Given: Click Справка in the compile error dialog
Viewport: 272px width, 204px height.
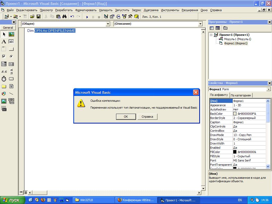Looking at the screenshot, I should pyautogui.click(x=147, y=117).
